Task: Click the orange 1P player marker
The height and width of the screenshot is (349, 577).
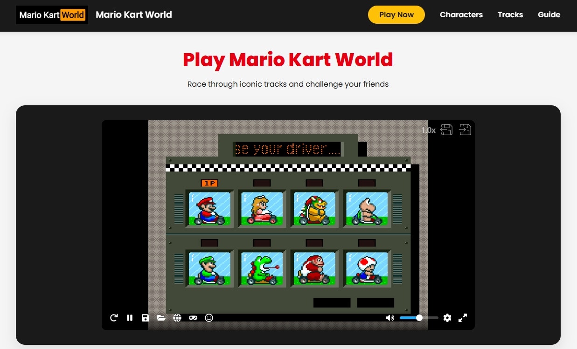Action: coord(209,183)
